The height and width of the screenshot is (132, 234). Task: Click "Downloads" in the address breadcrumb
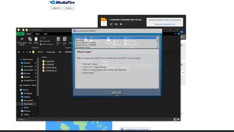tap(51, 52)
